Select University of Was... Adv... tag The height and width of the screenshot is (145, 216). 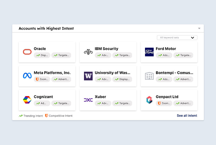point(103,79)
